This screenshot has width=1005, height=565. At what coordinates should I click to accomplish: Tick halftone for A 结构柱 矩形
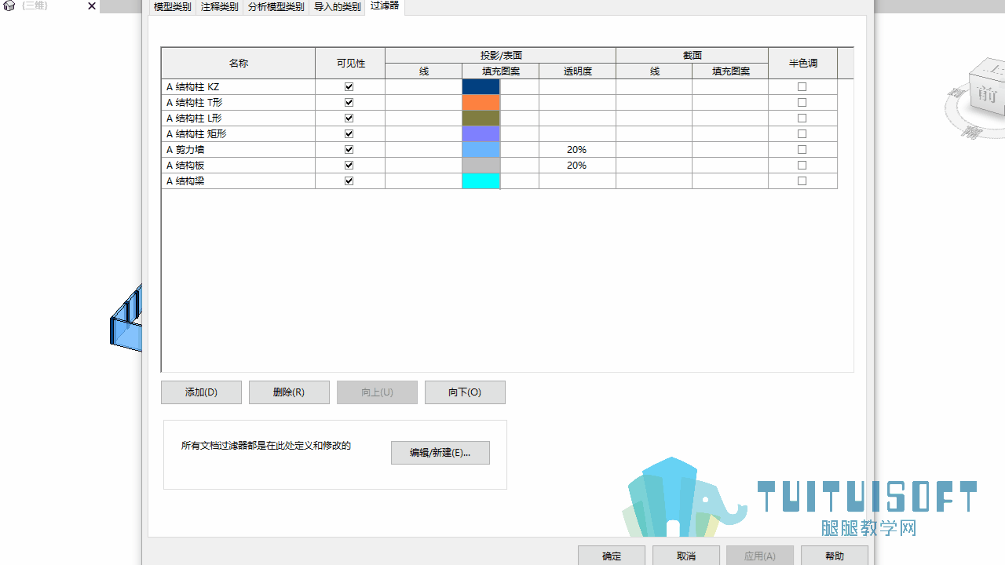point(802,134)
